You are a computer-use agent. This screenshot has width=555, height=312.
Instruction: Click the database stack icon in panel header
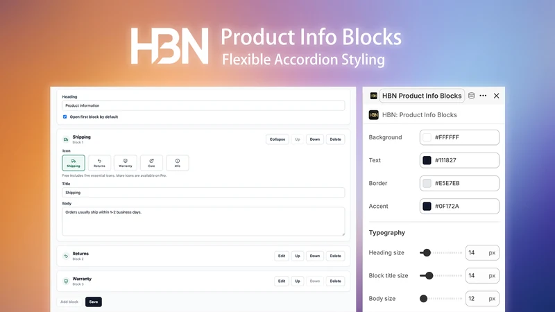472,96
